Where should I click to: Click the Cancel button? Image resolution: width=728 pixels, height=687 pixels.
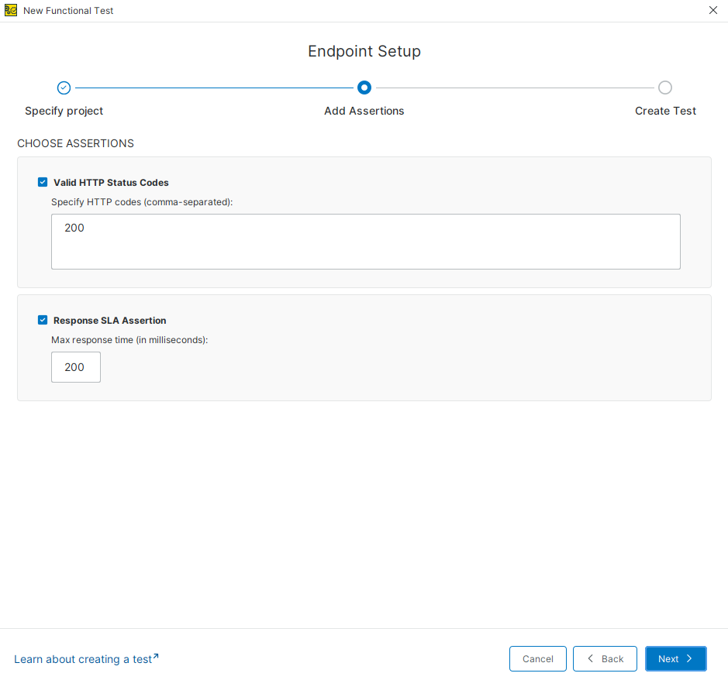(537, 658)
